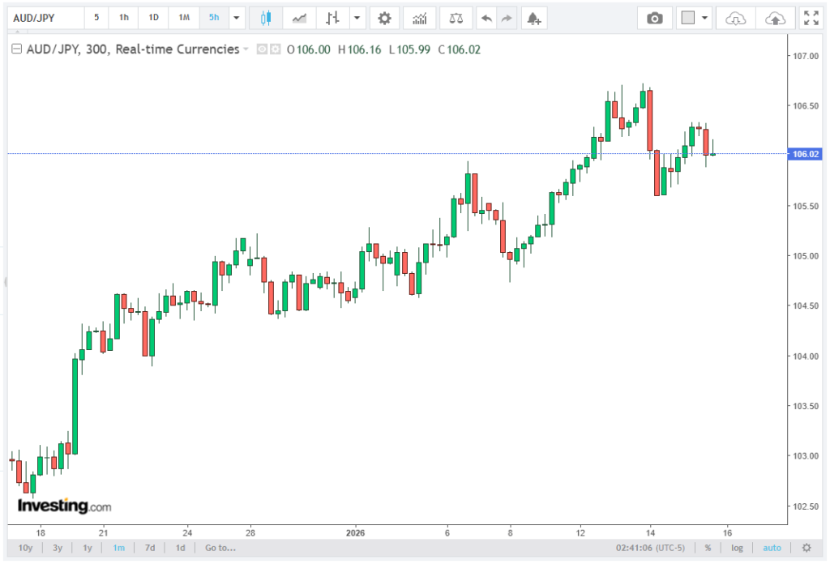830x564 pixels.
Task: Open the indicators panel icon
Action: tap(419, 18)
